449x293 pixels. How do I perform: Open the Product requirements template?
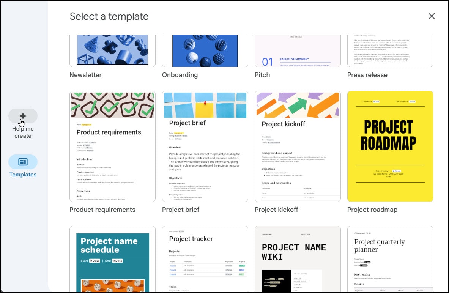pyautogui.click(x=112, y=146)
